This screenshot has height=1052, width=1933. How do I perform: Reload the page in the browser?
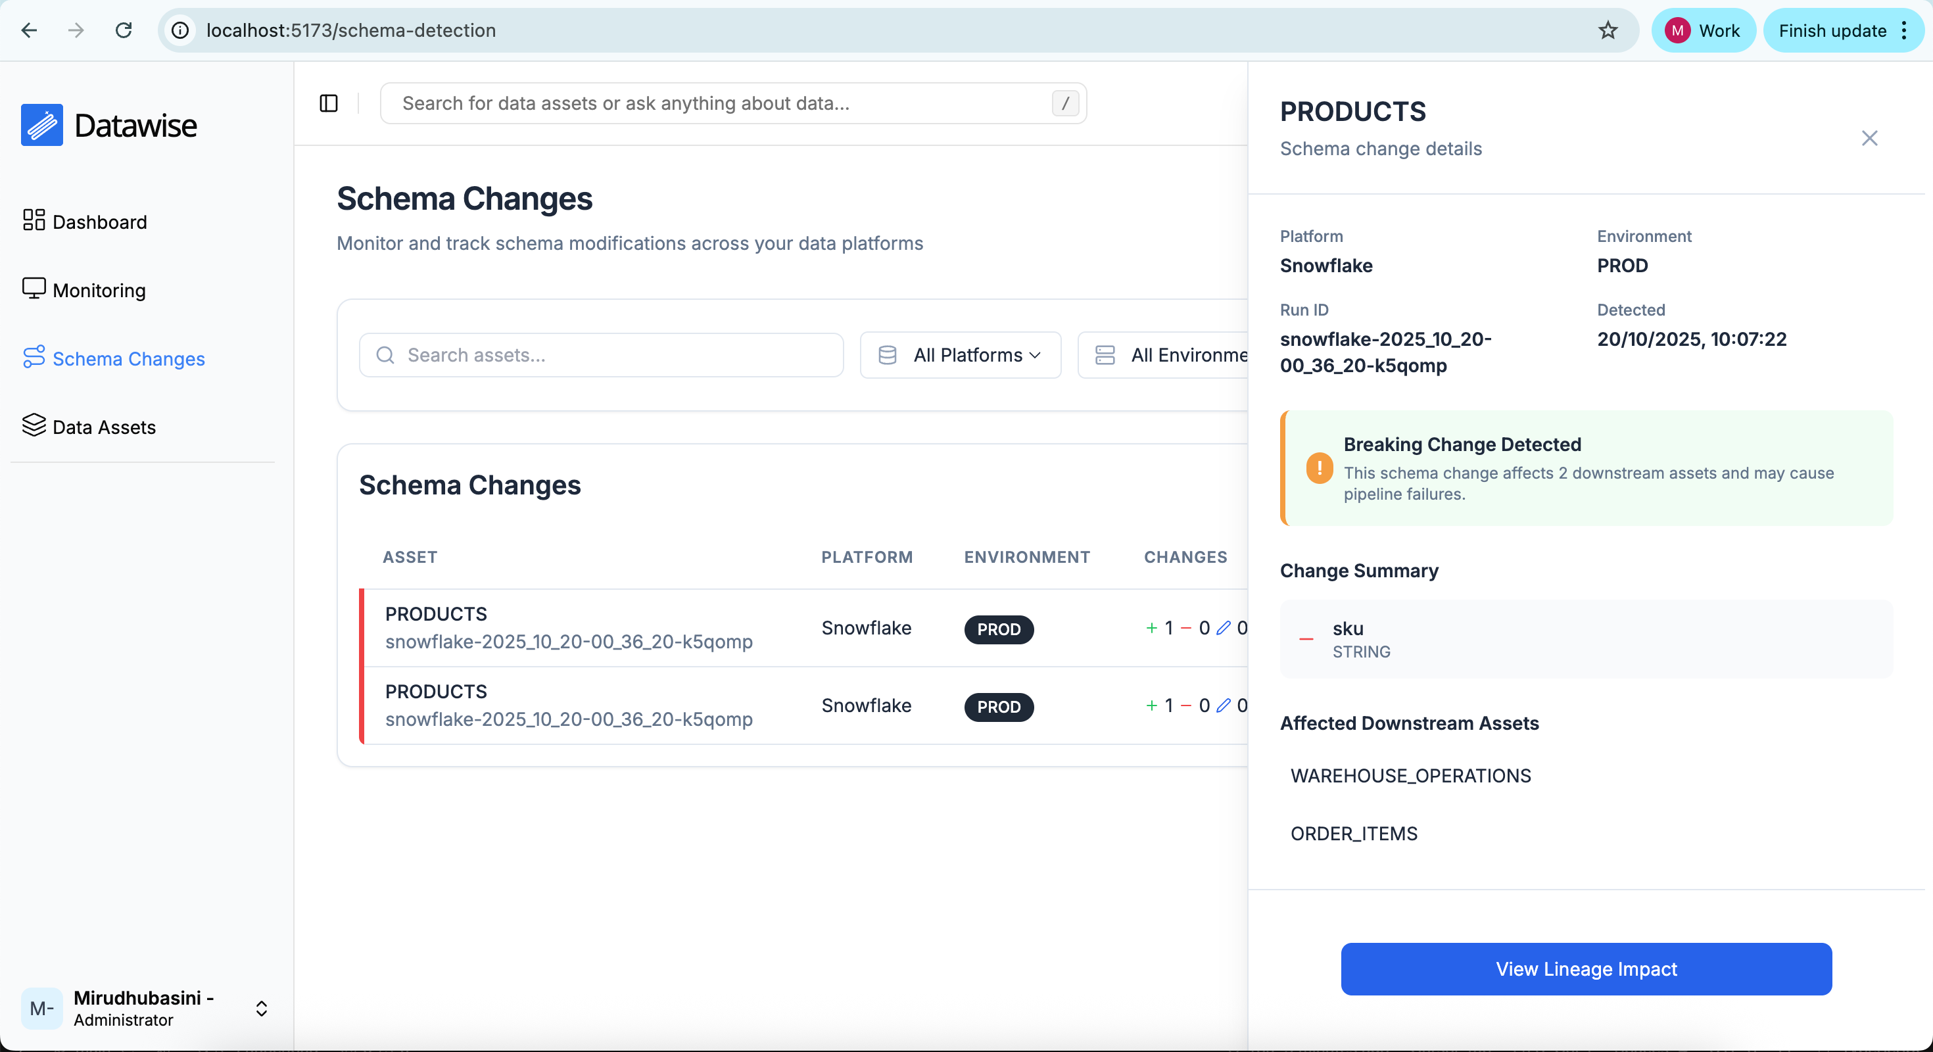pos(124,31)
